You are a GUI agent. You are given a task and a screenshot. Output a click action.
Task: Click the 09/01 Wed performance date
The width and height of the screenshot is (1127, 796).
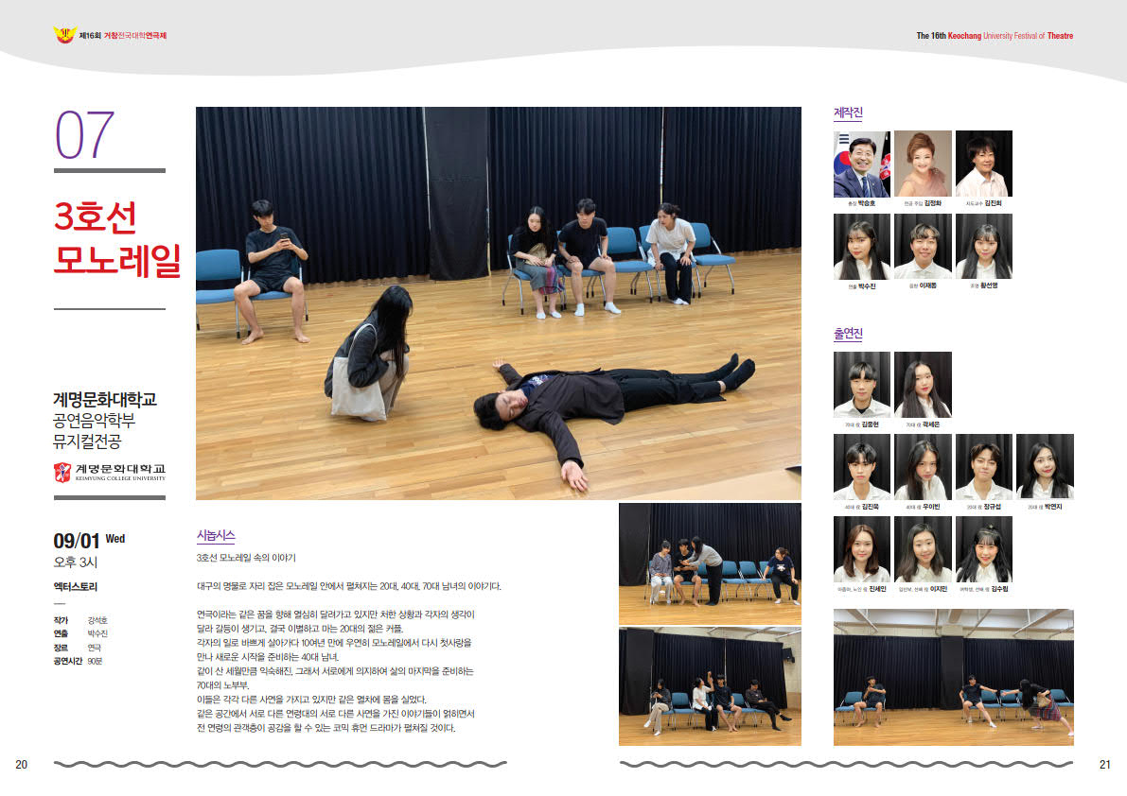90,541
